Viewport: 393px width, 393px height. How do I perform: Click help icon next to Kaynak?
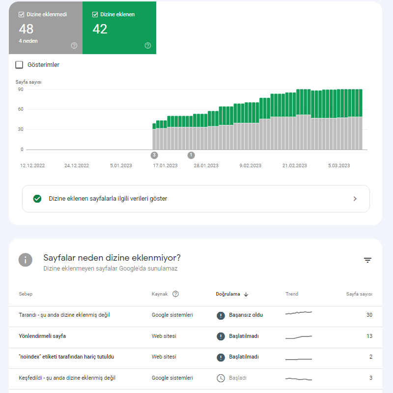(175, 294)
